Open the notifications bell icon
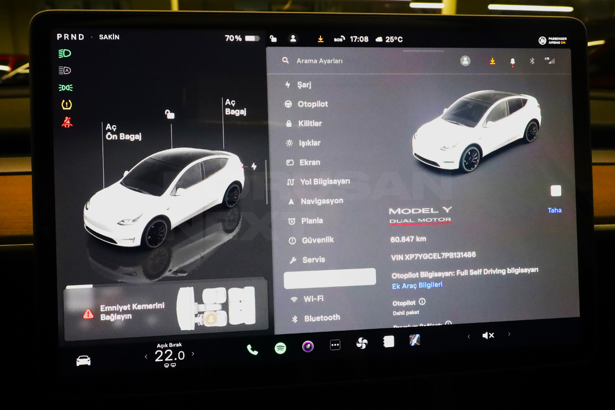This screenshot has width=615, height=410. [513, 62]
